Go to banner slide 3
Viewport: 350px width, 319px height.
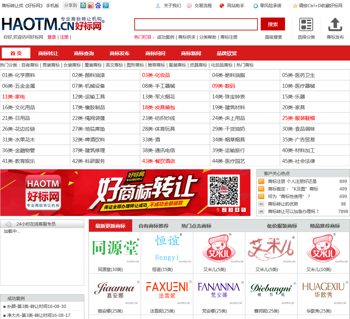point(231,209)
